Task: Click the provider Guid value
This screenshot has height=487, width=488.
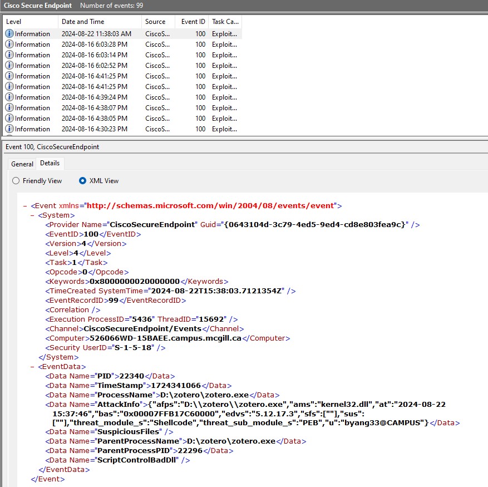Action: [314, 225]
